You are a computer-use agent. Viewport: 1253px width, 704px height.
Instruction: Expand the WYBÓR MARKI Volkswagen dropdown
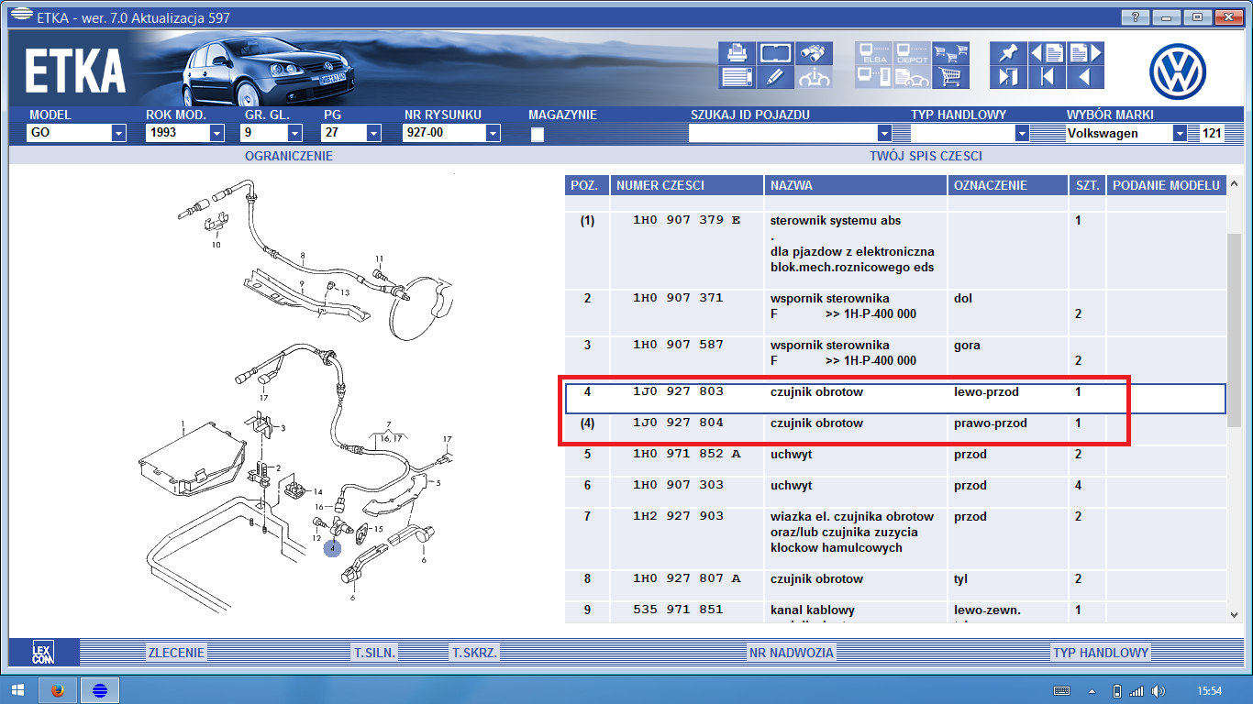(x=1179, y=134)
